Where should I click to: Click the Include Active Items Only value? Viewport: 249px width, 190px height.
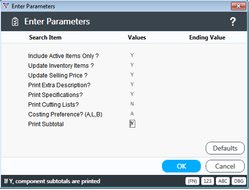pos(132,55)
